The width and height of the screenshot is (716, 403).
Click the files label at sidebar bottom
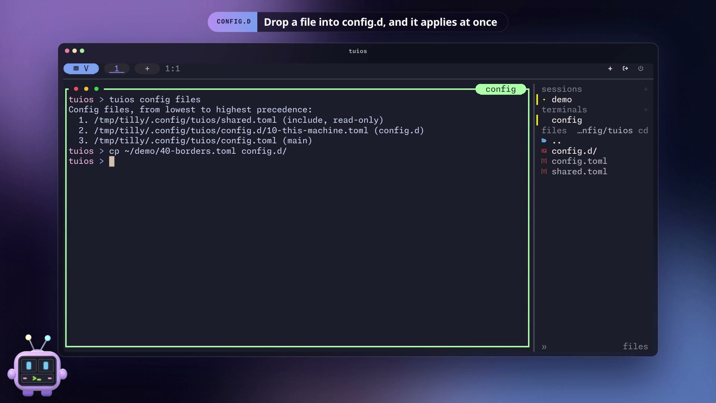635,347
